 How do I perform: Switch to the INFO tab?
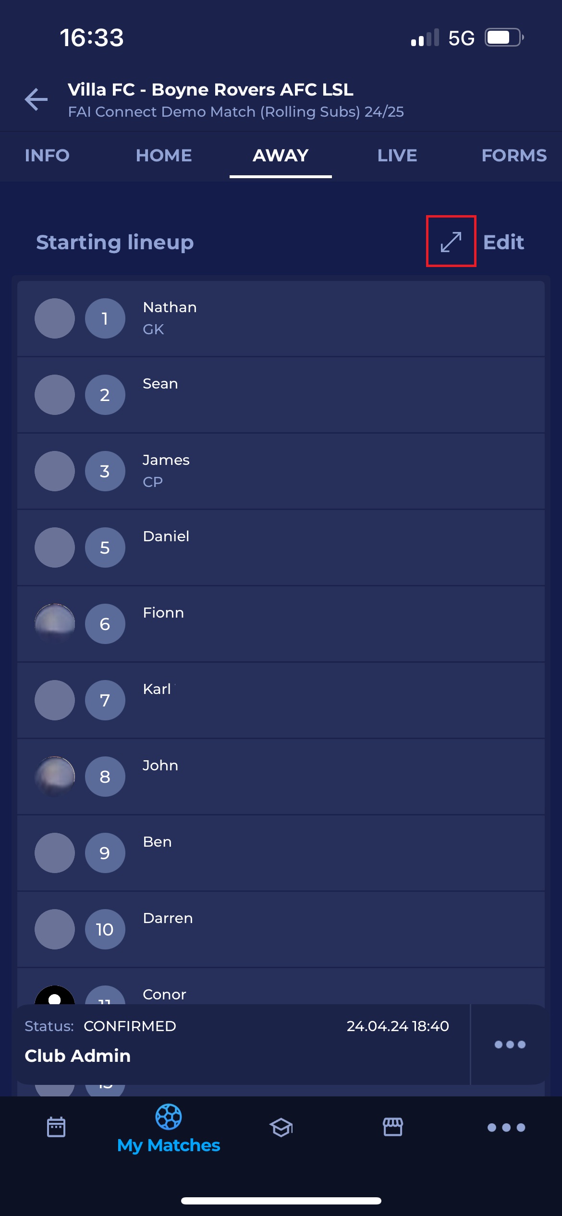point(47,156)
